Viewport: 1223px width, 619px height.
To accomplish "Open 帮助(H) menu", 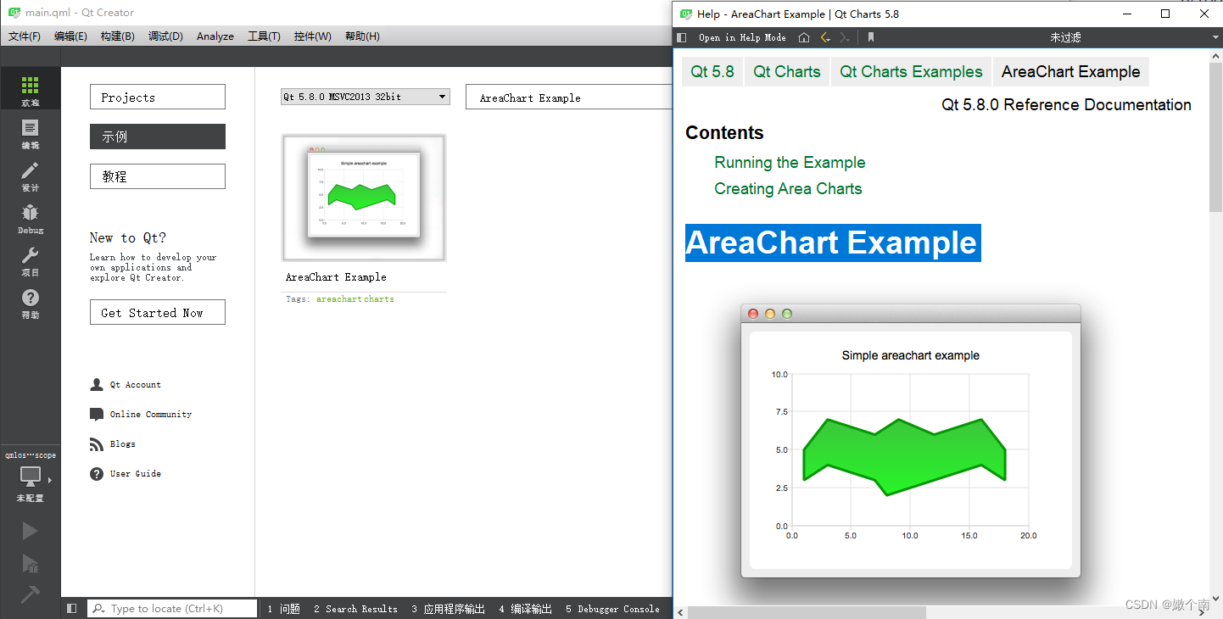I will [362, 36].
